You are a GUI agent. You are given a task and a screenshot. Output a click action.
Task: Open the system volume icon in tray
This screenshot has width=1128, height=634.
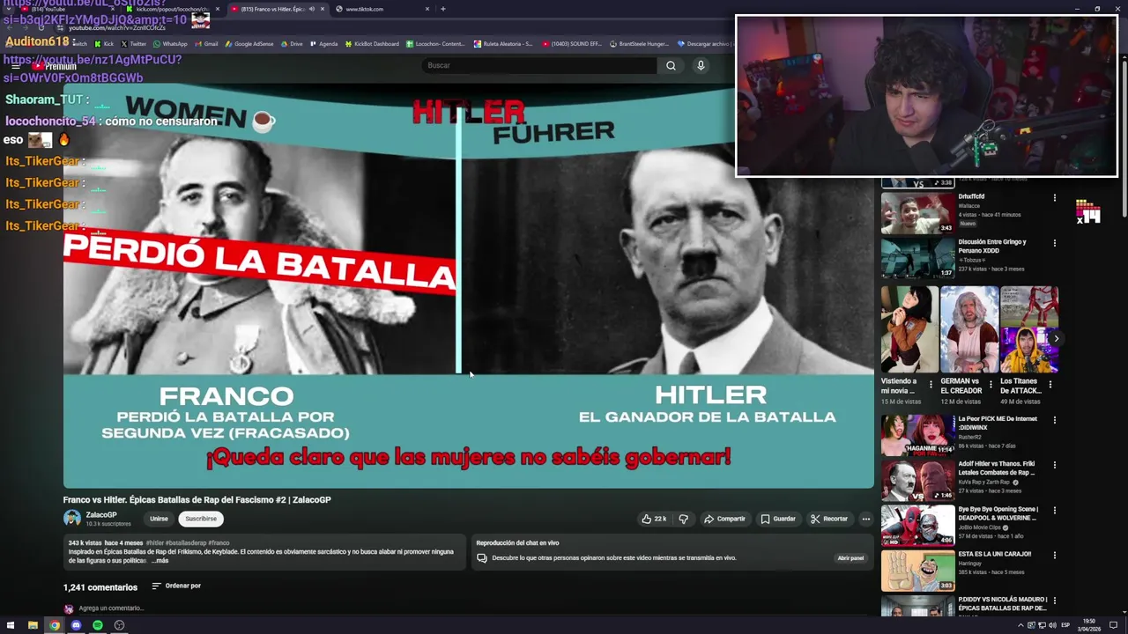click(x=1051, y=625)
